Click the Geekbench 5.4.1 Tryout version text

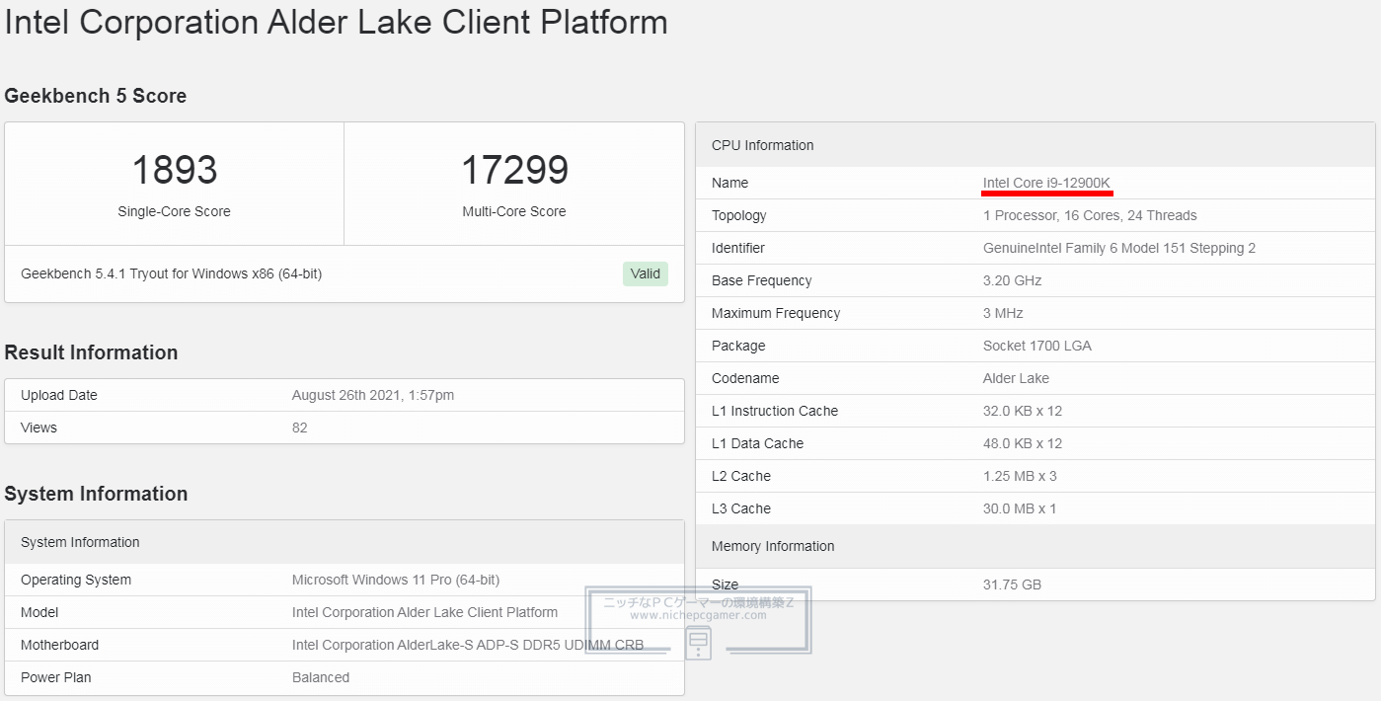click(171, 273)
